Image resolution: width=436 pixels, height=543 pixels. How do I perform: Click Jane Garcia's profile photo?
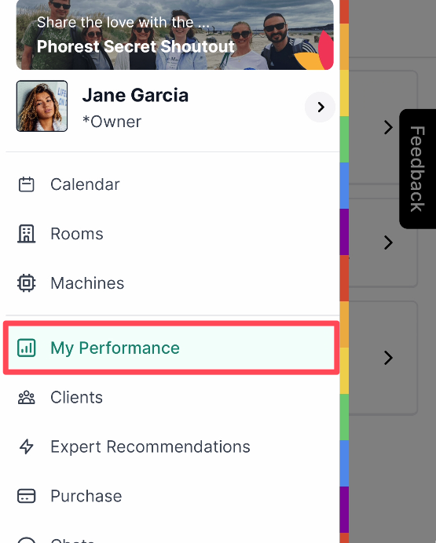(42, 106)
